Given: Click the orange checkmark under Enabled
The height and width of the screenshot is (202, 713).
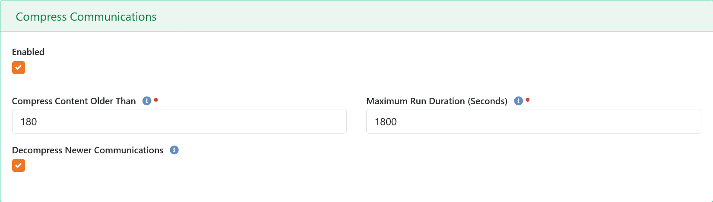Looking at the screenshot, I should click(x=19, y=68).
